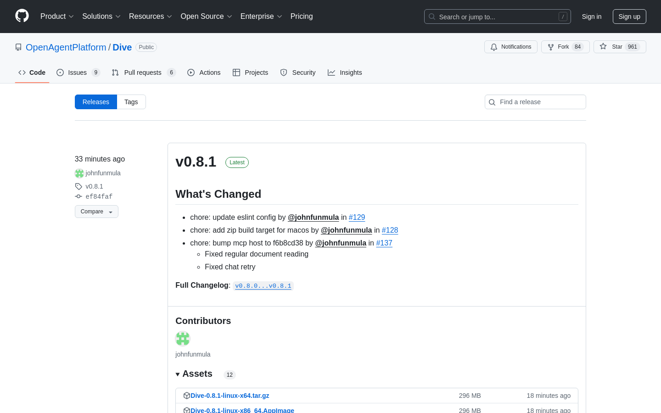Open pull request #129
This screenshot has width=661, height=413.
pyautogui.click(x=357, y=217)
